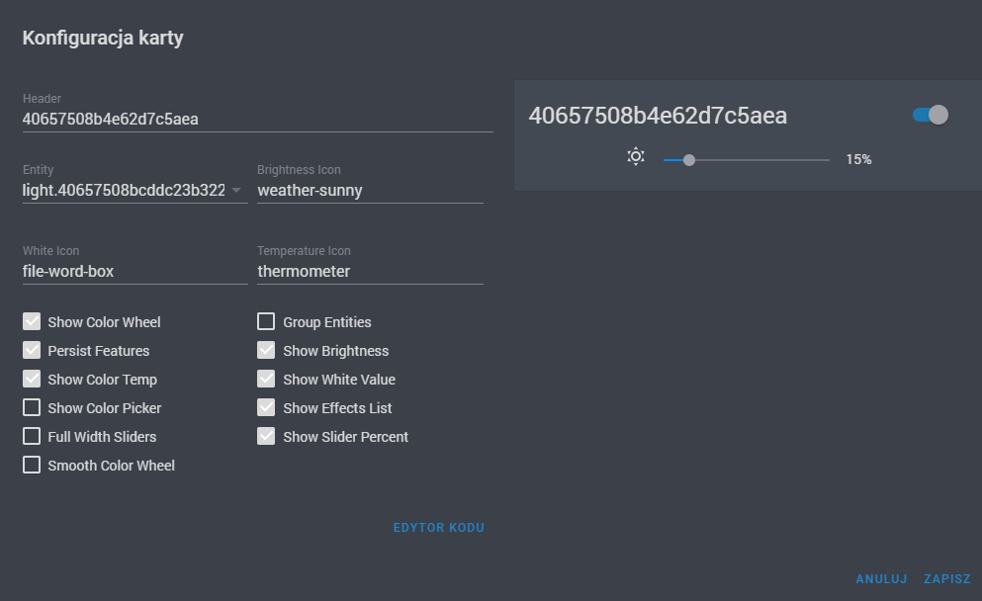Expand the Entity dropdown arrow
Viewport: 982px width, 601px height.
click(236, 191)
